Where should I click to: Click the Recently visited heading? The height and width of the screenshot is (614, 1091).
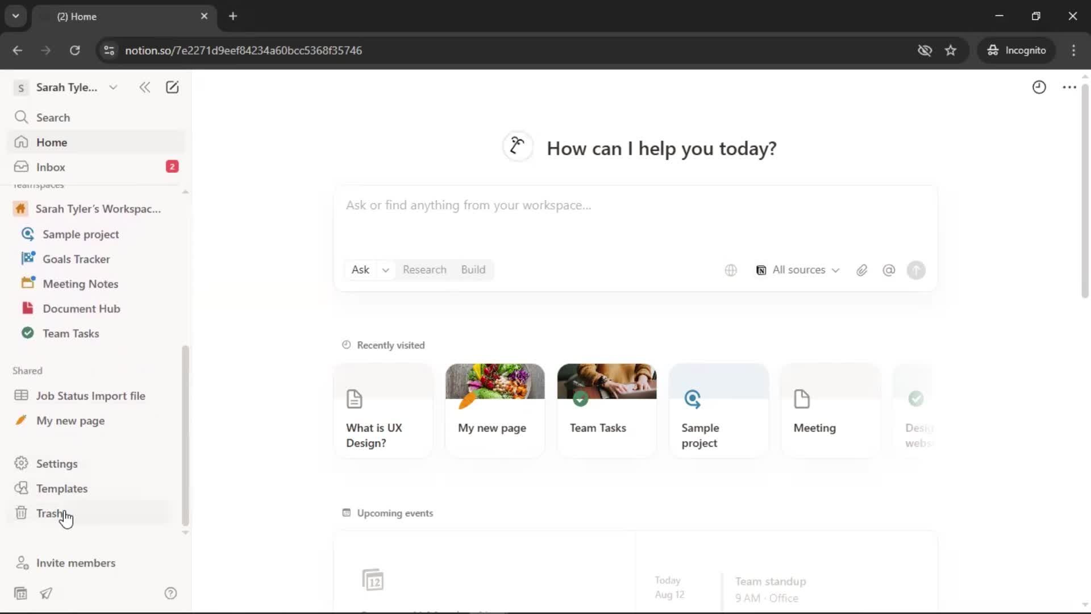(x=390, y=345)
